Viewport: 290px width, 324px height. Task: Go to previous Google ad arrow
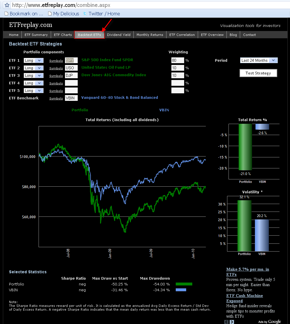click(x=226, y=322)
